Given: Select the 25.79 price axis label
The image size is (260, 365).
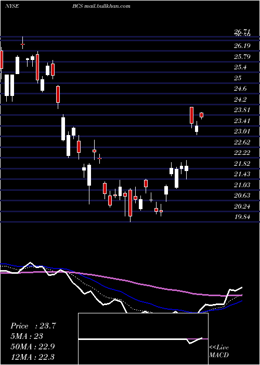Looking at the screenshot, I should point(242,56).
